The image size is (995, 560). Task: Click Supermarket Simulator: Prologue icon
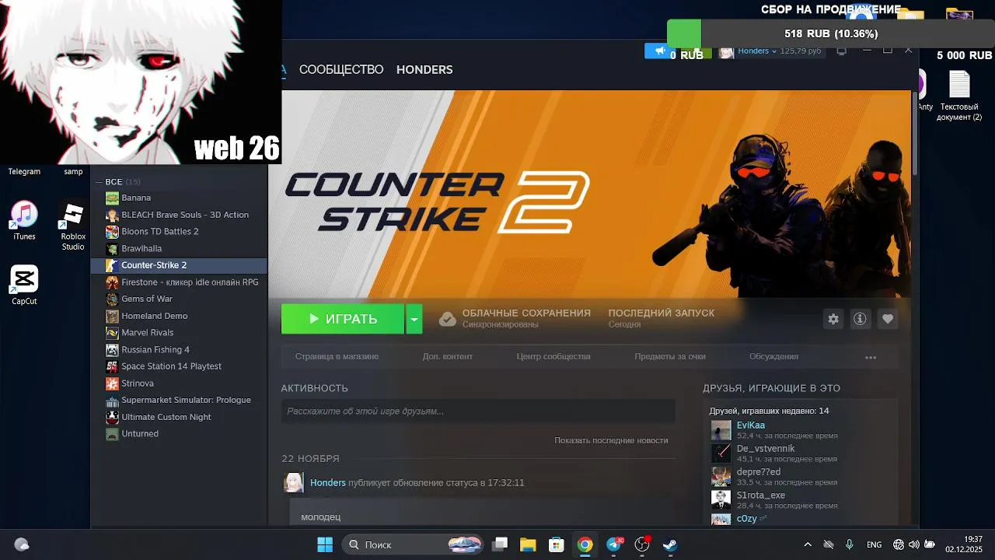click(113, 400)
